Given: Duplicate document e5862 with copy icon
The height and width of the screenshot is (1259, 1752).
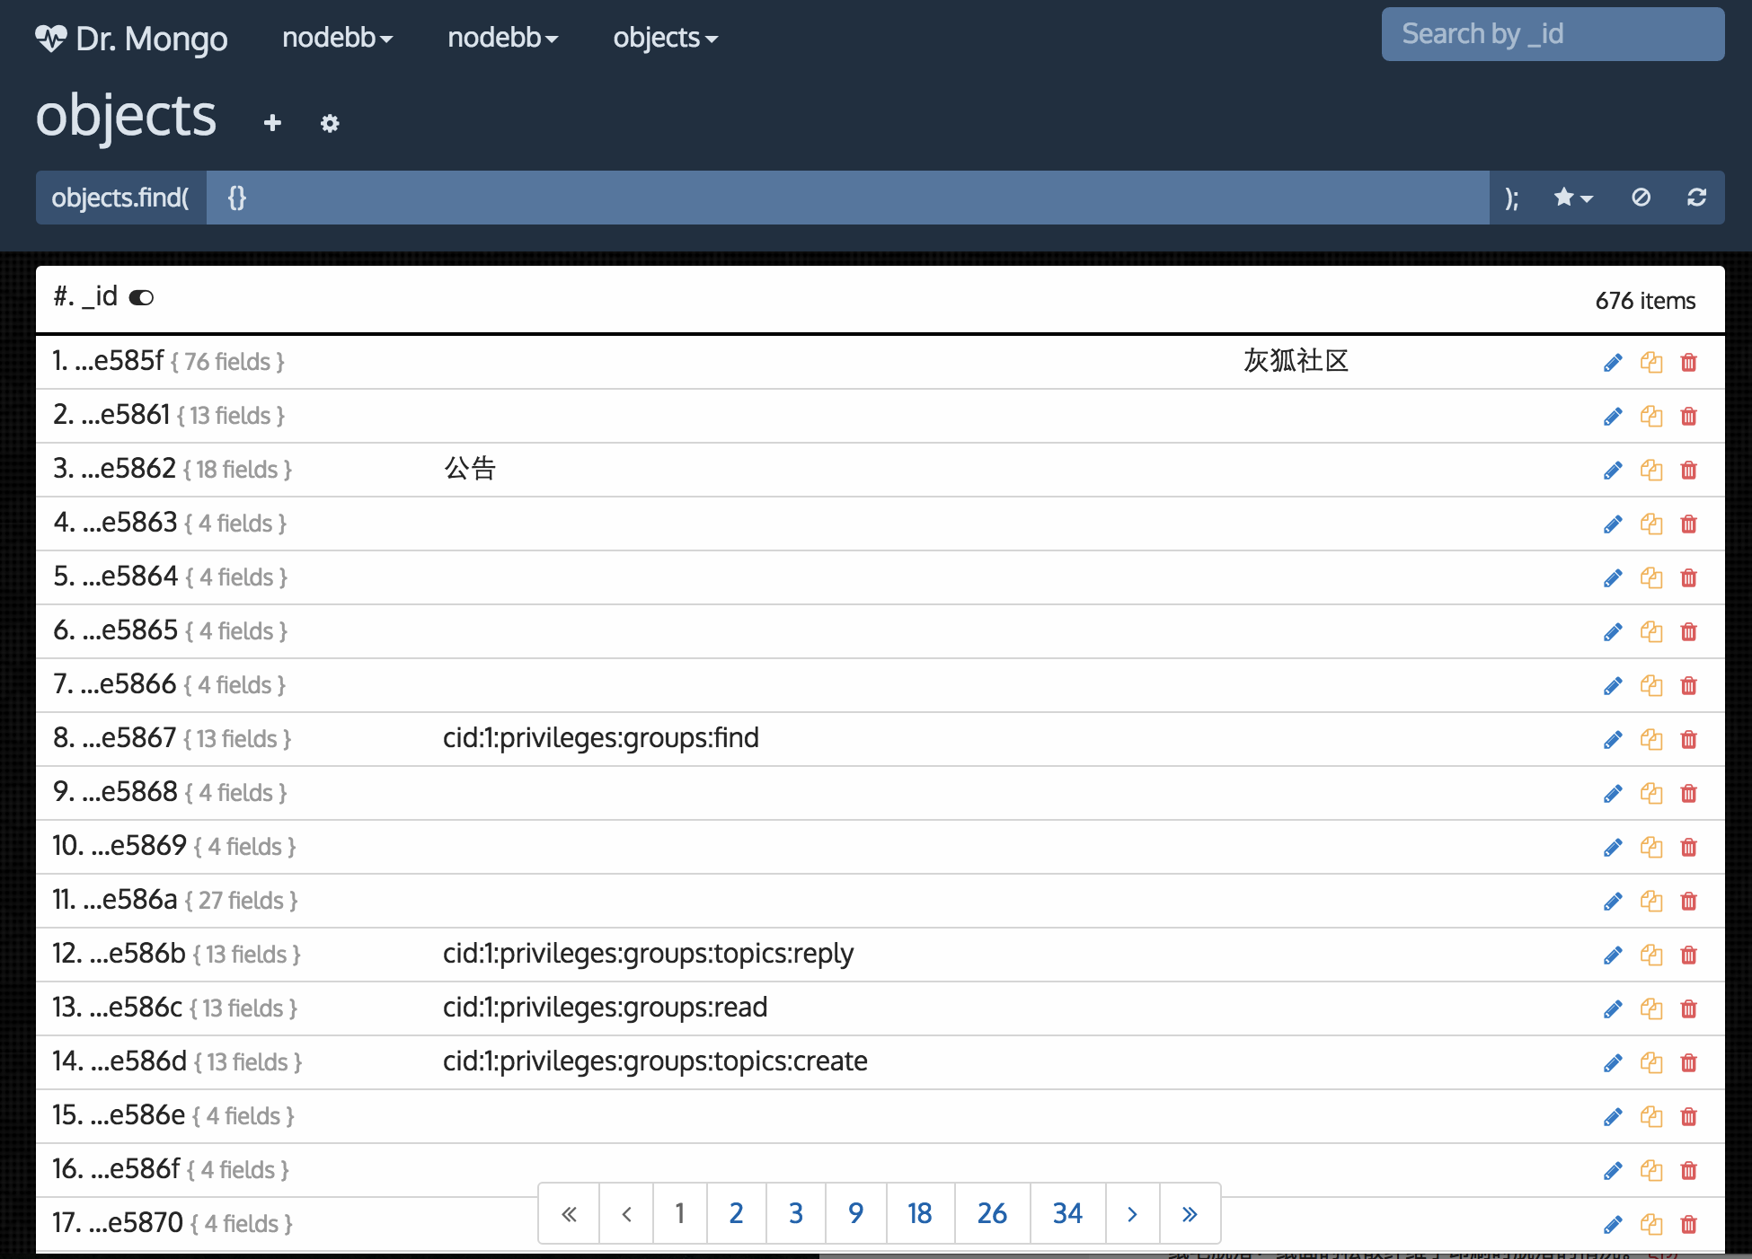Looking at the screenshot, I should (1651, 470).
